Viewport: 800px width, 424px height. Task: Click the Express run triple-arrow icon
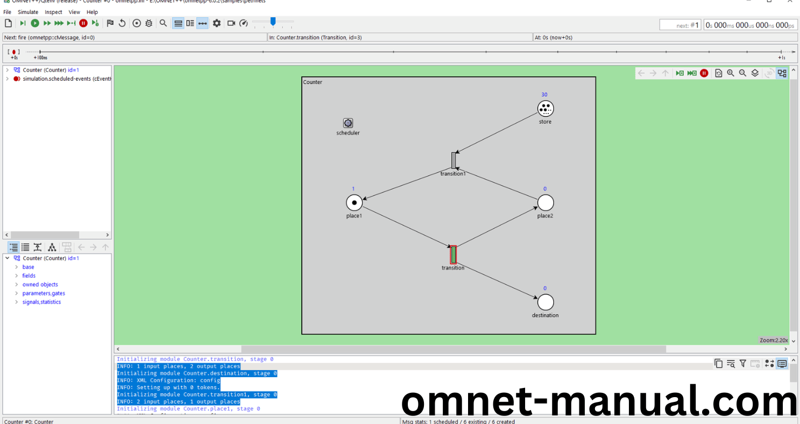coord(59,23)
